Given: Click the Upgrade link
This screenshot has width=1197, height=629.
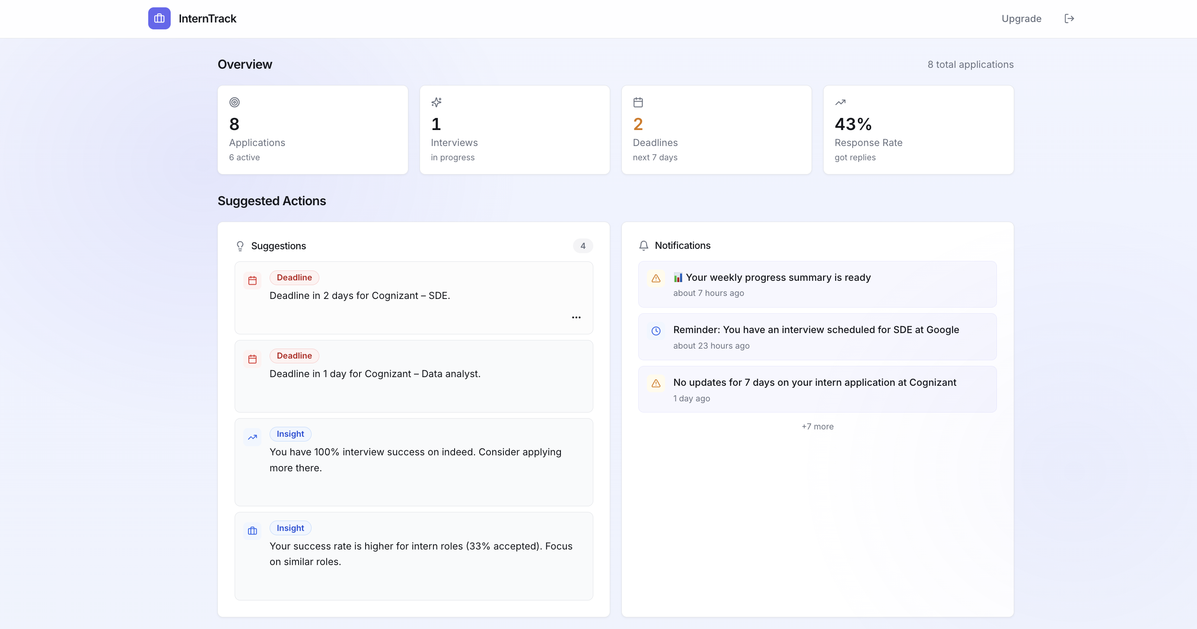Looking at the screenshot, I should (1021, 19).
